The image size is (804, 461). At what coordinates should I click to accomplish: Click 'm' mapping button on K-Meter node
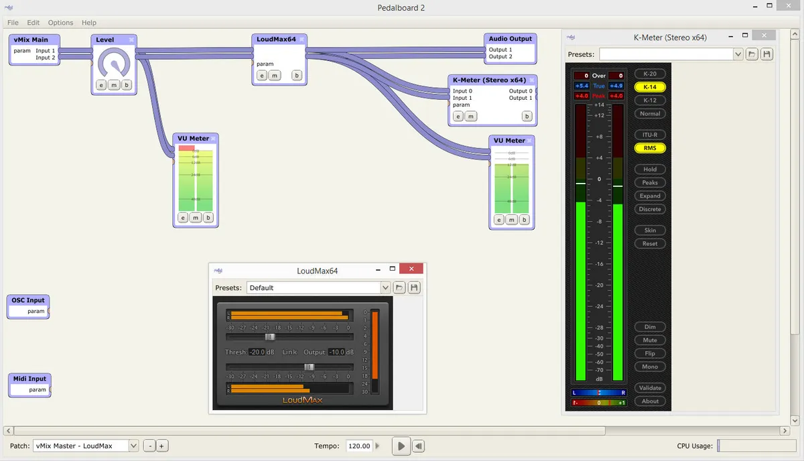pos(471,117)
